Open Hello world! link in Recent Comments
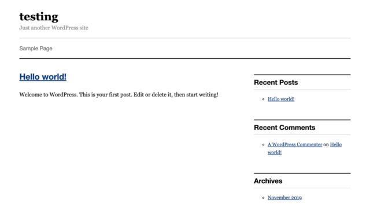Viewport: 370px width, 212px height. 305,148
